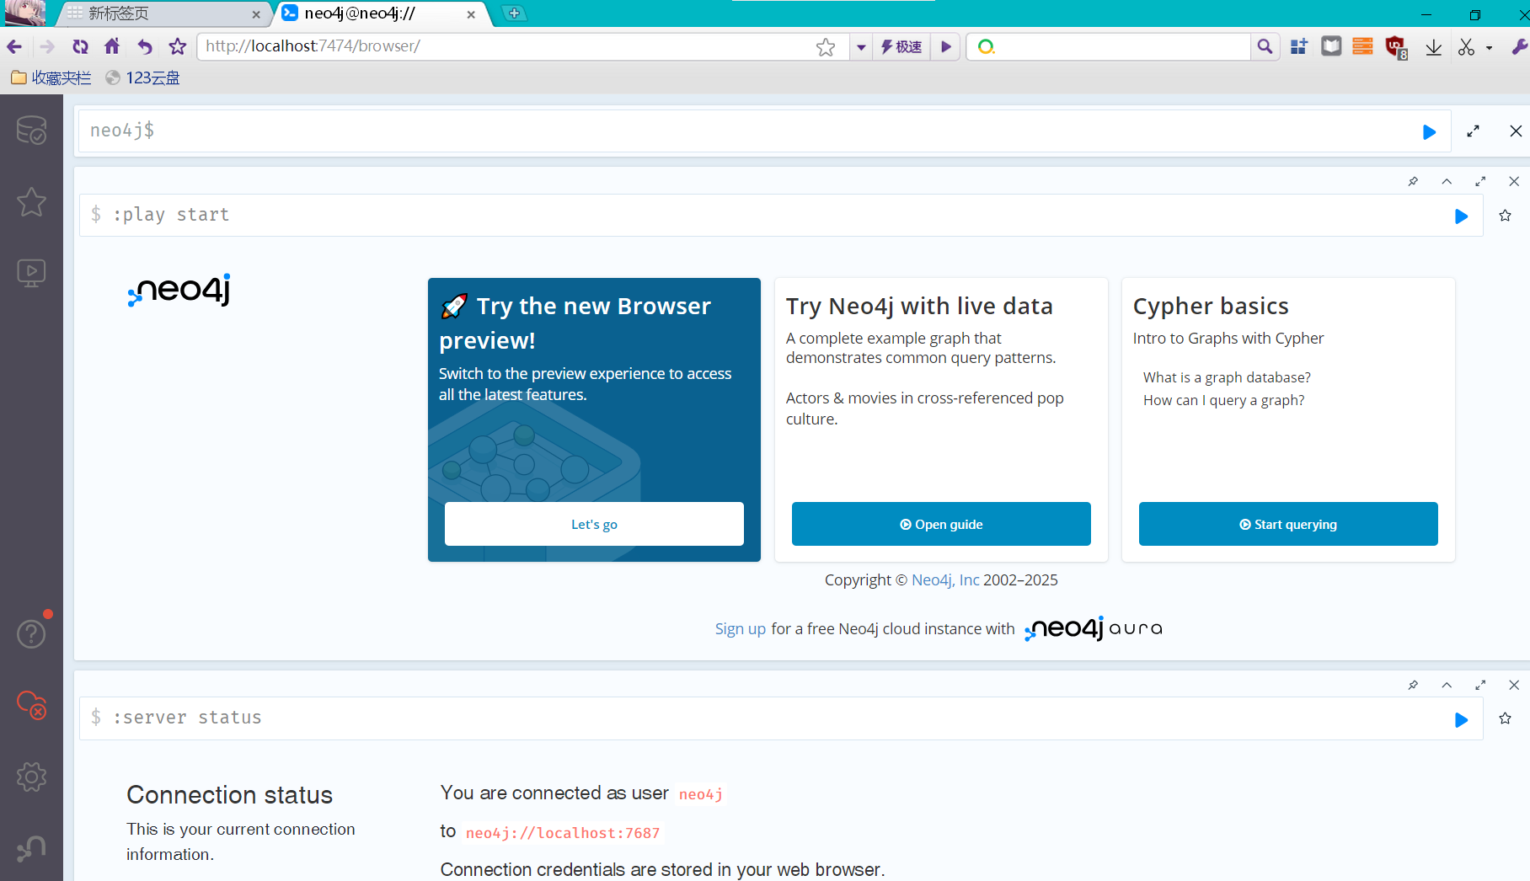Close the :server status frame
Screen dimensions: 1530x881
pyautogui.click(x=1514, y=685)
